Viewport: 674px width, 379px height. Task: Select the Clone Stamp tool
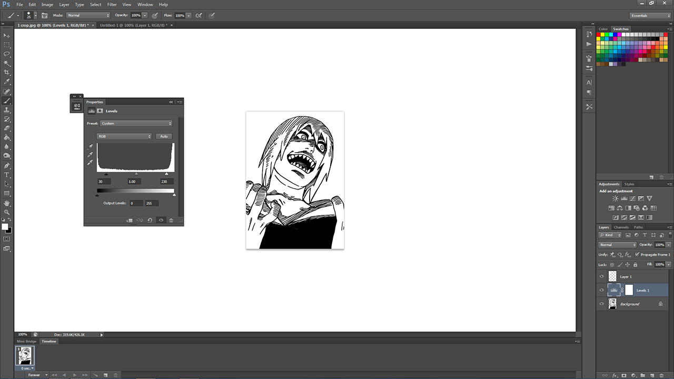pos(7,109)
